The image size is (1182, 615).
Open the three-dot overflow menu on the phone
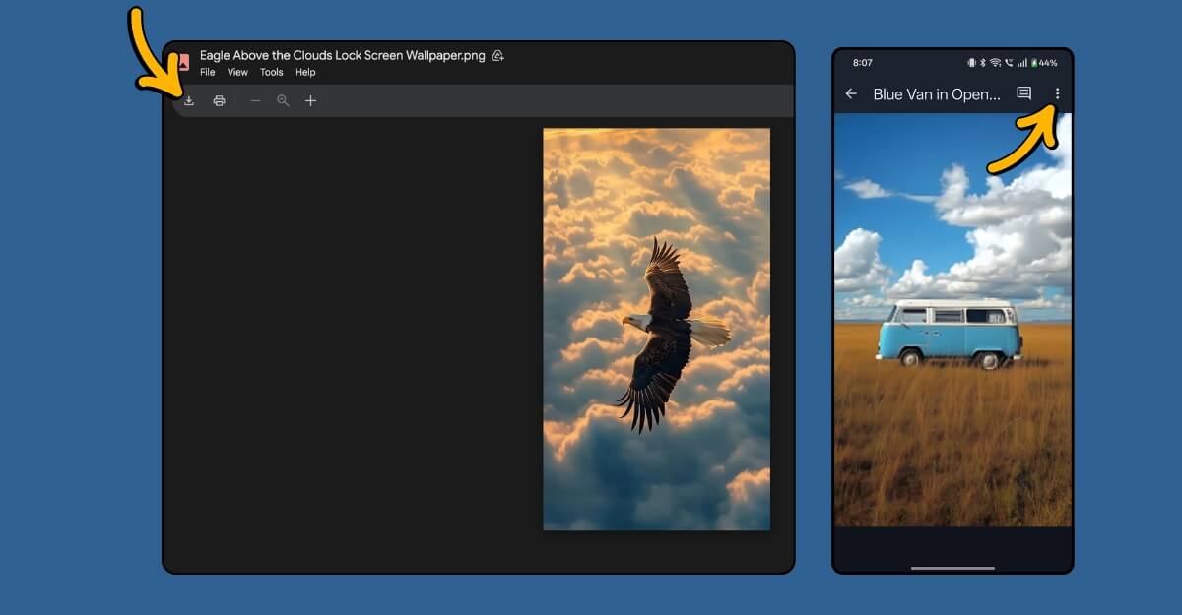click(x=1057, y=93)
